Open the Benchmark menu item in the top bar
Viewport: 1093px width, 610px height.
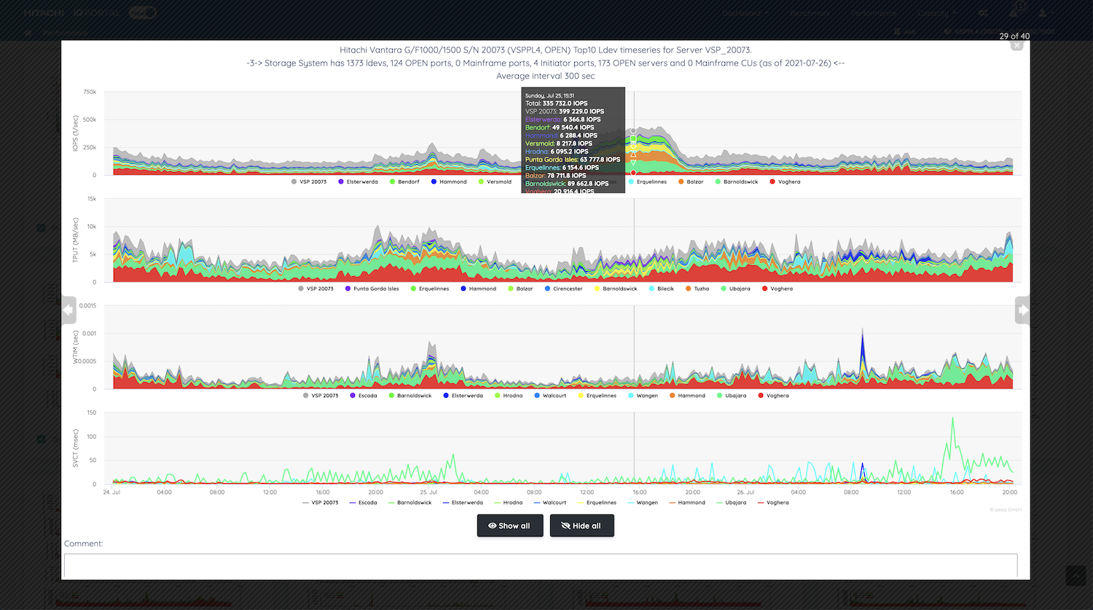(x=810, y=13)
